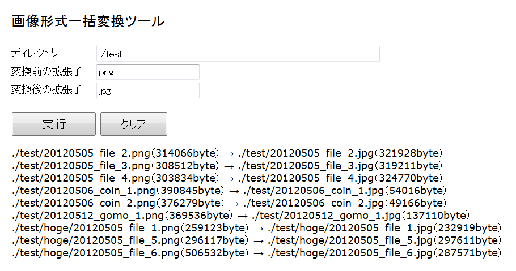Click the hoge/20120505_file_1.png result line
Image resolution: width=516 pixels, height=271 pixels.
point(256,229)
